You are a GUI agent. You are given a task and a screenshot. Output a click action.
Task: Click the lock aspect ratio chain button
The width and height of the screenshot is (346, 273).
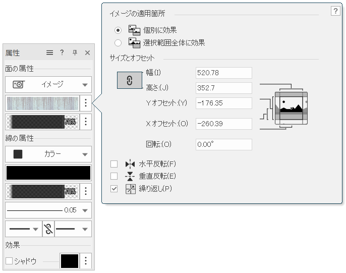(129, 80)
